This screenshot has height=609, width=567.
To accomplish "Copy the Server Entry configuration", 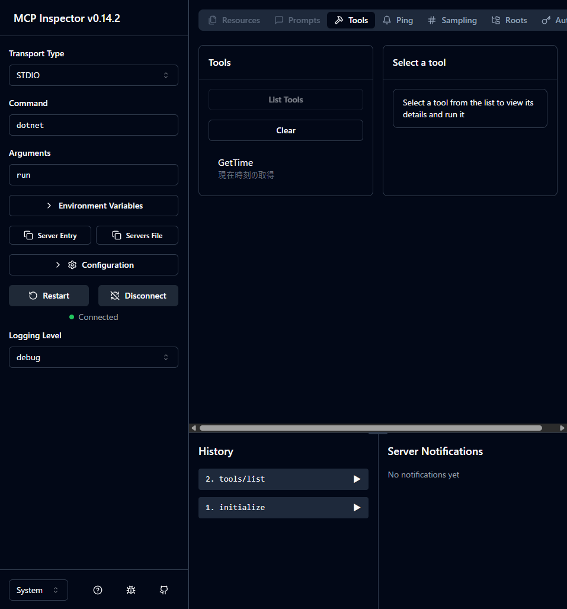I will pos(50,235).
